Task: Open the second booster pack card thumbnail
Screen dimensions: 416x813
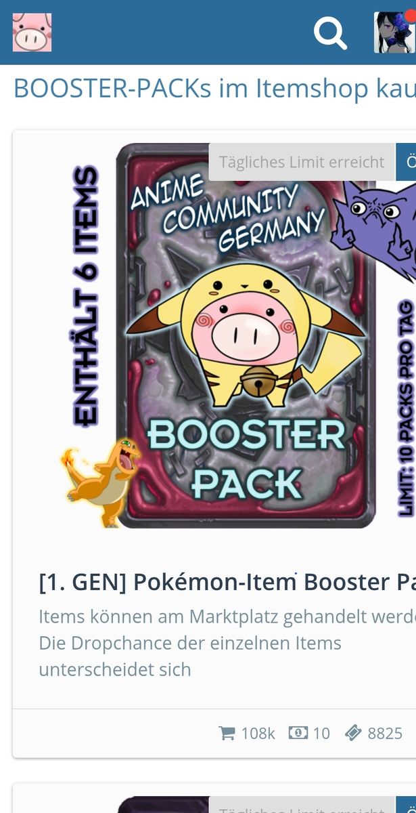Action: (162, 804)
